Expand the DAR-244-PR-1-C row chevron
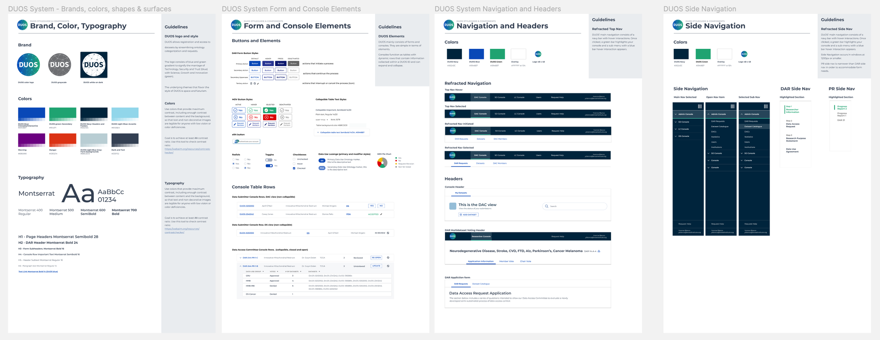The height and width of the screenshot is (340, 880). click(240, 258)
